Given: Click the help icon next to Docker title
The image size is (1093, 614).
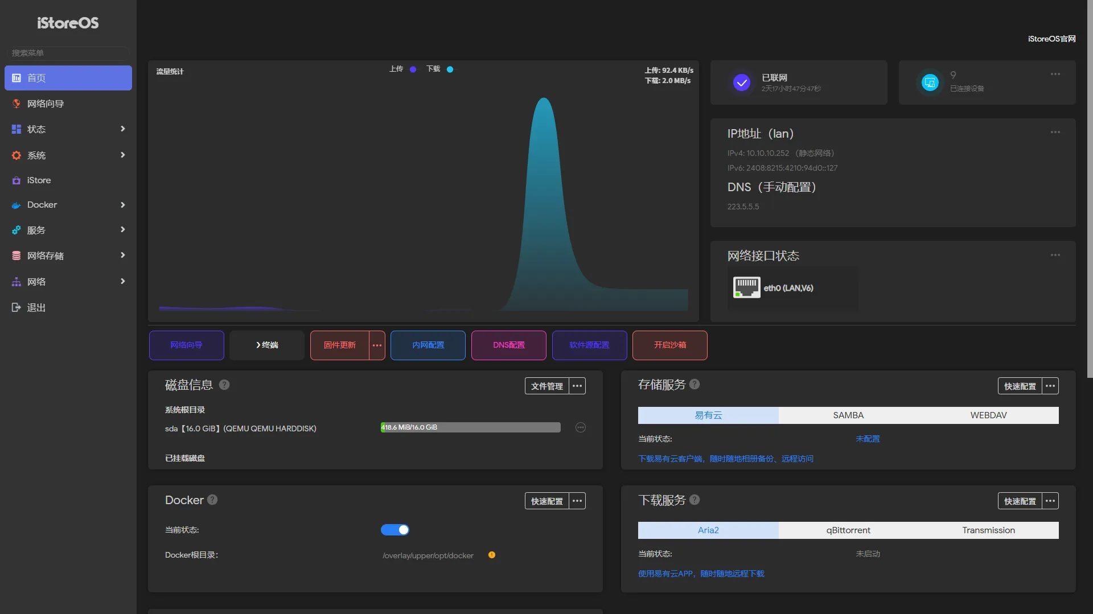Looking at the screenshot, I should pyautogui.click(x=212, y=500).
